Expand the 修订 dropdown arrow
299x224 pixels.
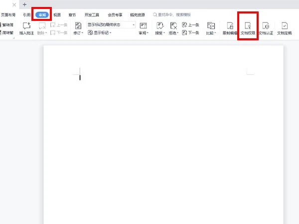pos(82,33)
